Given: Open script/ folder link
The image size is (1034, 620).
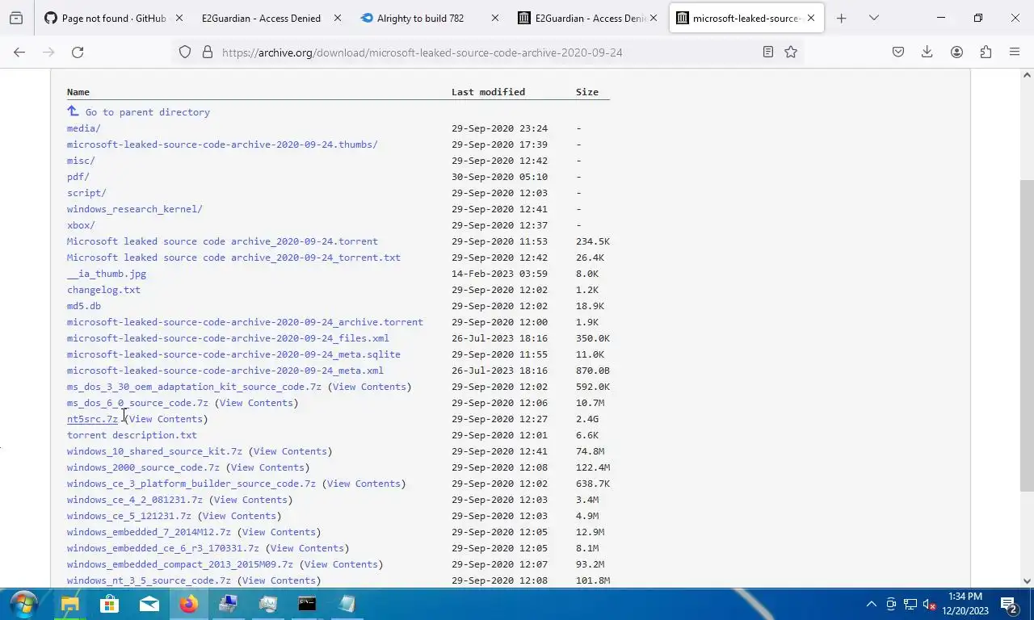Looking at the screenshot, I should [x=86, y=193].
